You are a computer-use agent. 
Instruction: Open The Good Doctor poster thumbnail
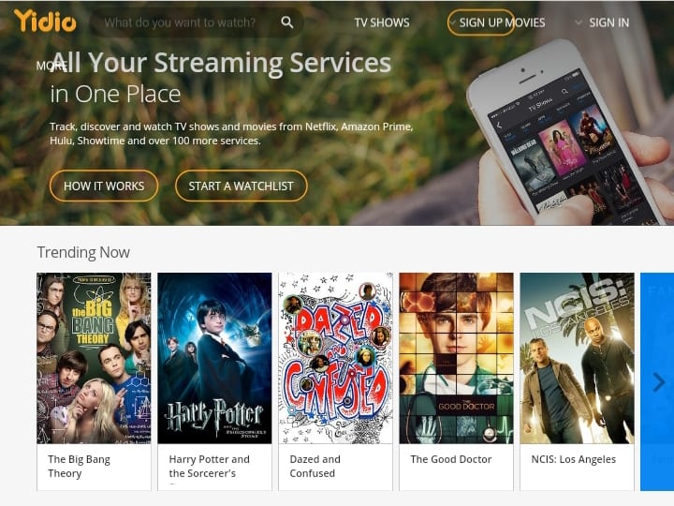click(x=456, y=358)
